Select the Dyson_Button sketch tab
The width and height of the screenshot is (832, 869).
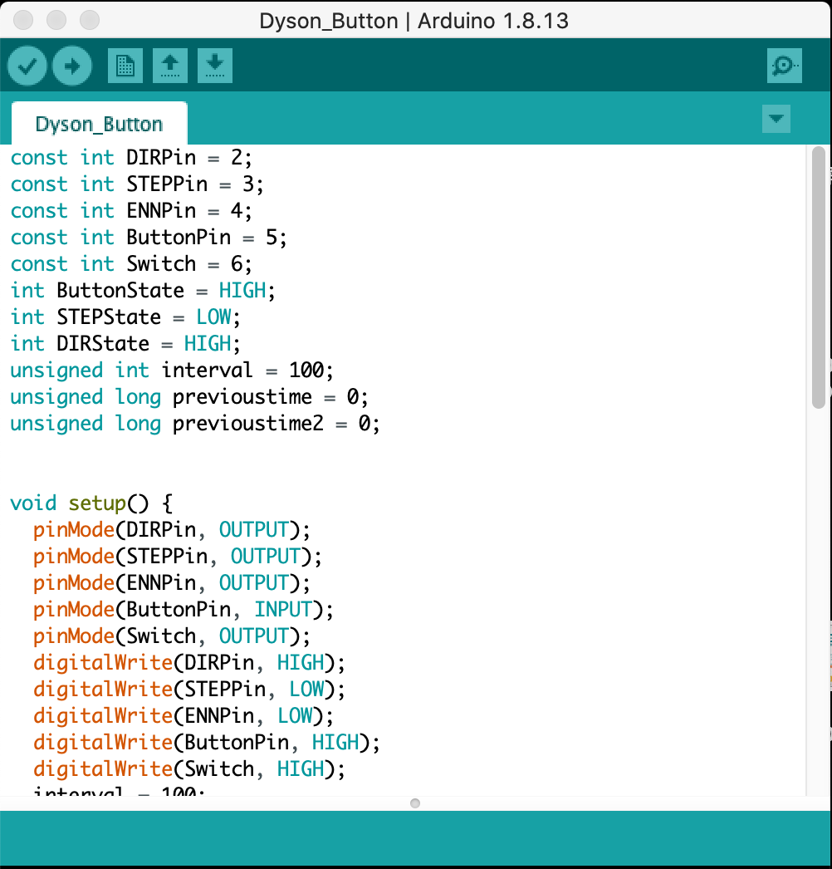pos(99,124)
